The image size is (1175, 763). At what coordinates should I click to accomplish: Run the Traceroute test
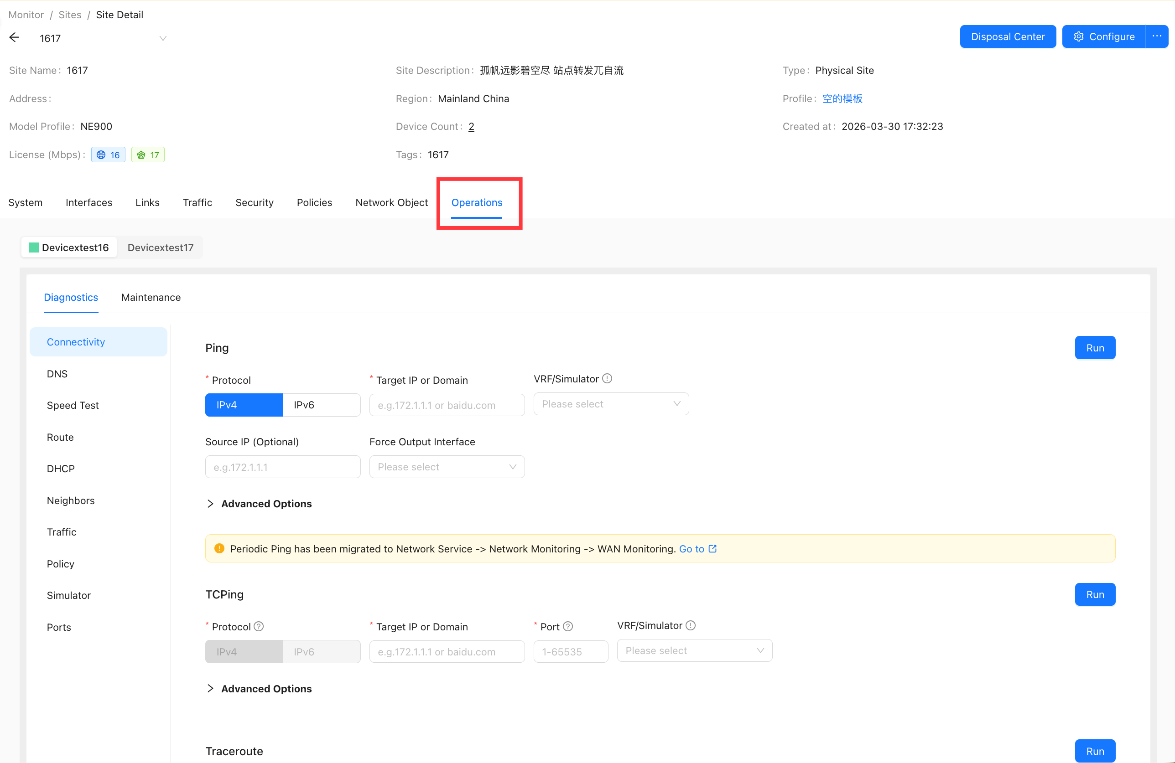point(1095,751)
